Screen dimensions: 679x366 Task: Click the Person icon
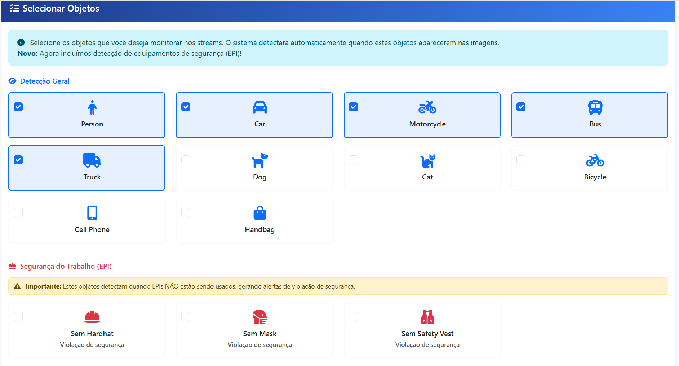92,107
